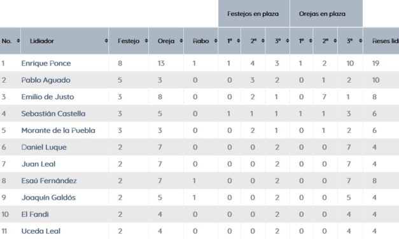
Task: Select the Festejos en plaza group header
Action: 254,13
